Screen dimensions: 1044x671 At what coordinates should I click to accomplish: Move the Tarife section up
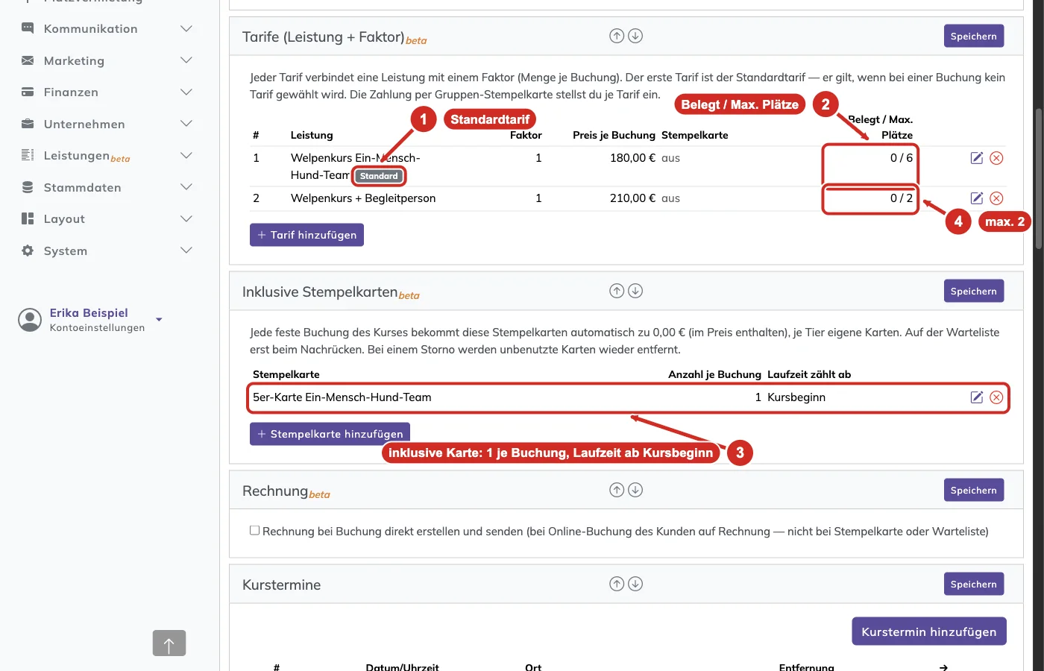tap(617, 36)
